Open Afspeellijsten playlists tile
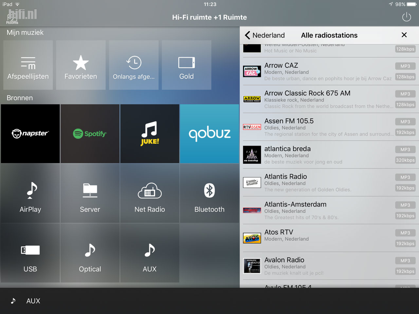The width and height of the screenshot is (419, 314). pyautogui.click(x=28, y=65)
